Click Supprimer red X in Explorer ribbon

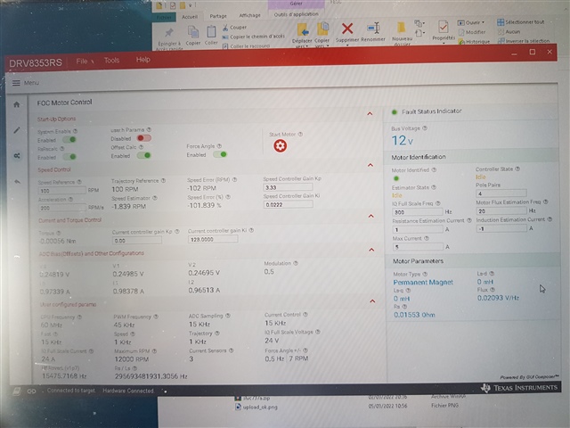(347, 29)
